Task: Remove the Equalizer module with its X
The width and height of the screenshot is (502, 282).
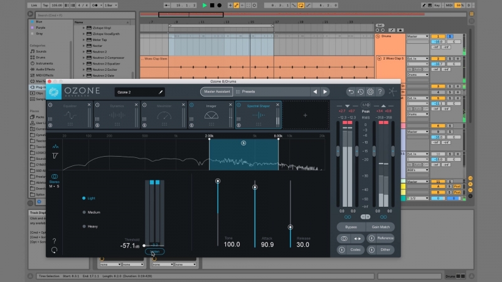Action: click(x=89, y=105)
